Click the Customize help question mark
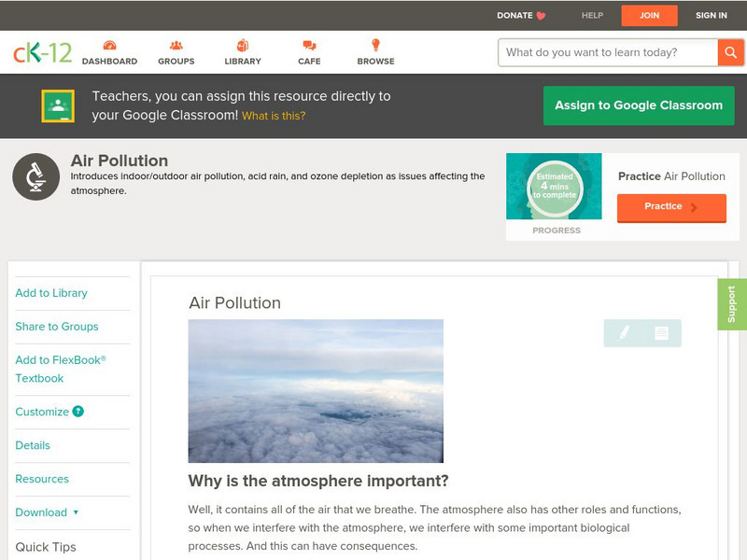 (x=78, y=411)
